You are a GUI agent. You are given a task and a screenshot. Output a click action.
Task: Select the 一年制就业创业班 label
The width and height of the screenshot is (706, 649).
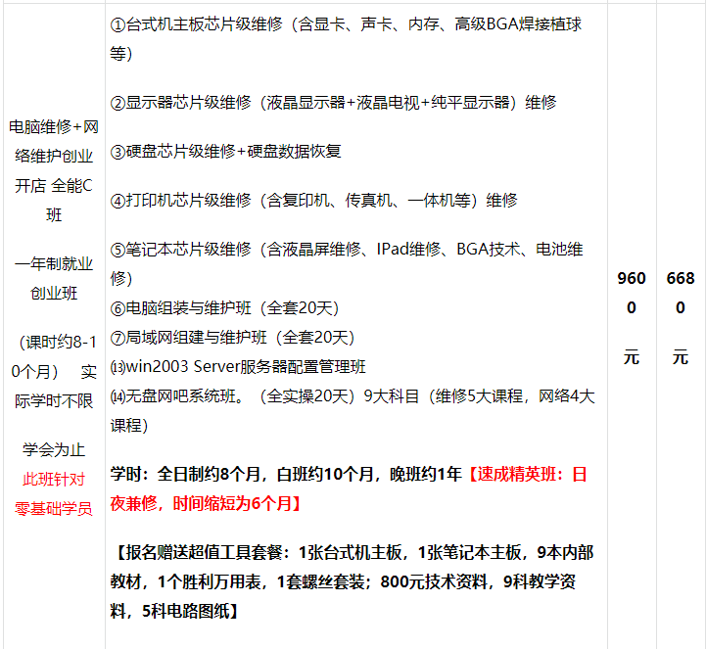coord(54,278)
